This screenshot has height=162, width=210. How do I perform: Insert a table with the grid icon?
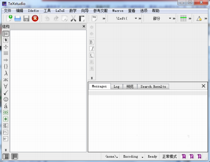click(x=183, y=18)
